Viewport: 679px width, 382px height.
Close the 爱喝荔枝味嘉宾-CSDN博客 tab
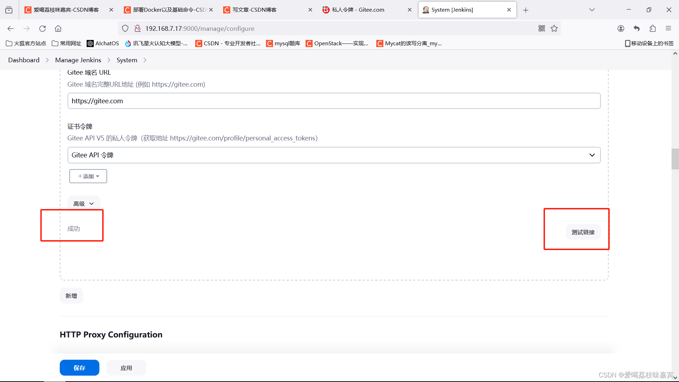111,10
